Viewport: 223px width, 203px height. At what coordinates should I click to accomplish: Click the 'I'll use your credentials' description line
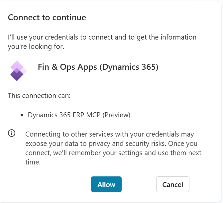(102, 37)
